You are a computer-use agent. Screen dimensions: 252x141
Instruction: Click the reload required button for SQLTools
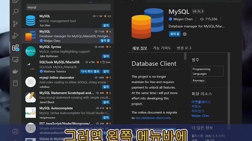point(90,71)
